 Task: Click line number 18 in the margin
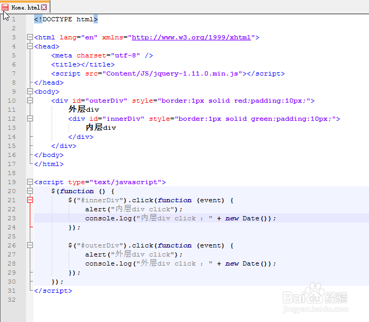[12, 173]
